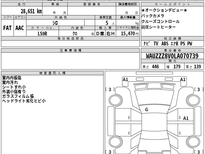The height and width of the screenshot is (154, 205).
Task: Select the length value 446
Action: coord(156,66)
